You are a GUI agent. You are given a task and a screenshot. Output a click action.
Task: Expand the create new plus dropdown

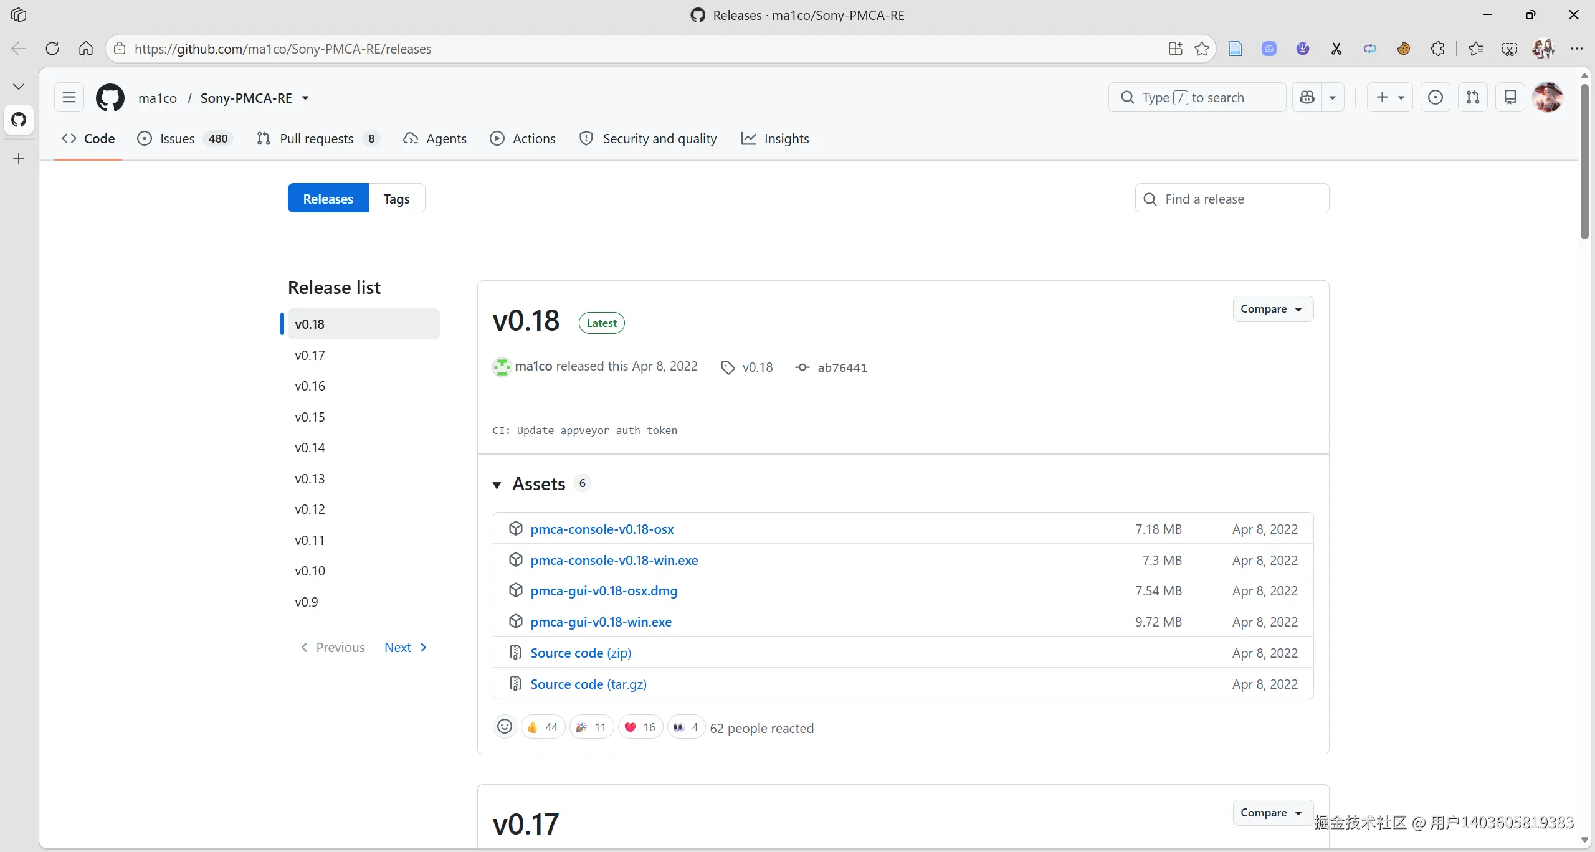(1390, 98)
